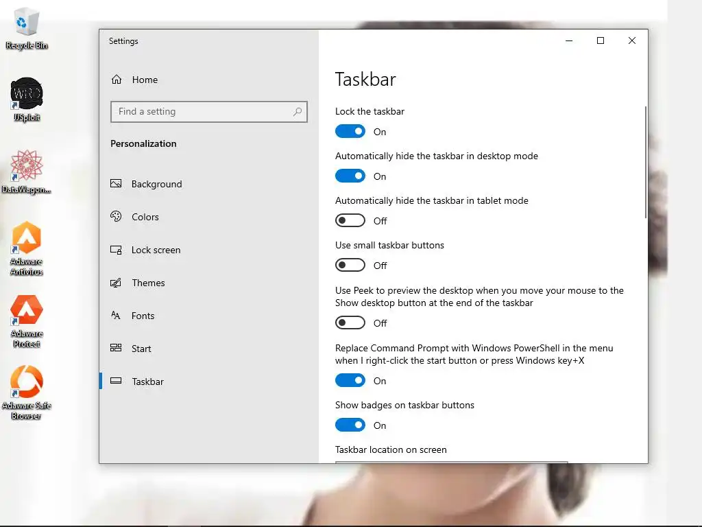
Task: Select the Adaware Protect desktop icon
Action: coord(27,321)
